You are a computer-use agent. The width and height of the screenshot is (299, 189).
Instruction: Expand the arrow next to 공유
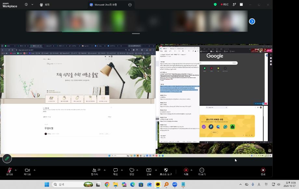pos(156,170)
